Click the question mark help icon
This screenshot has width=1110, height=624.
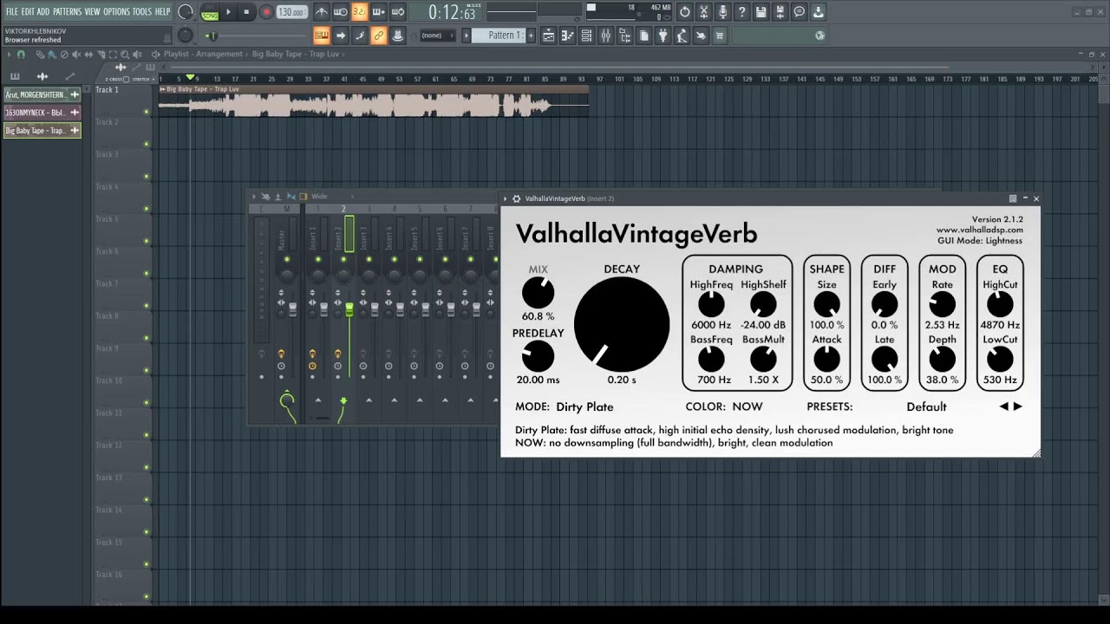(x=741, y=12)
